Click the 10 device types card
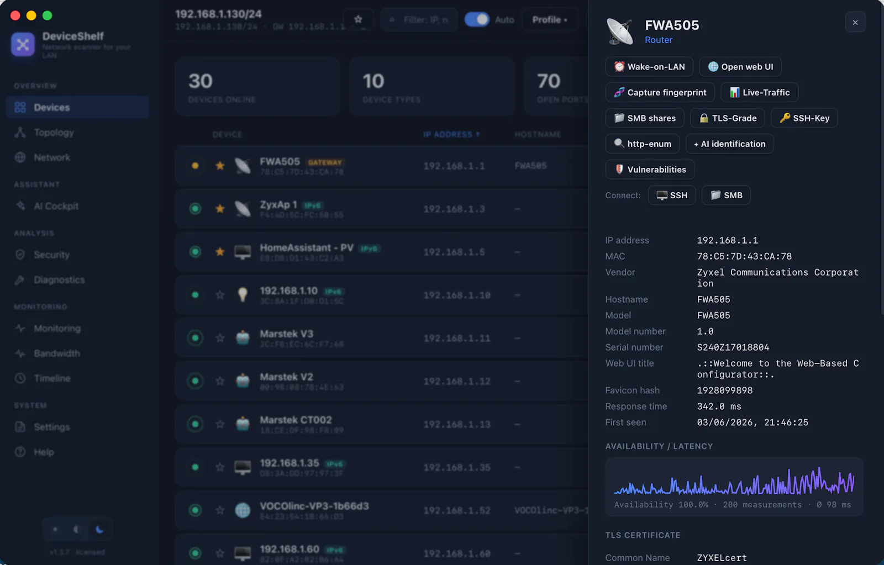The width and height of the screenshot is (884, 565). pos(432,87)
